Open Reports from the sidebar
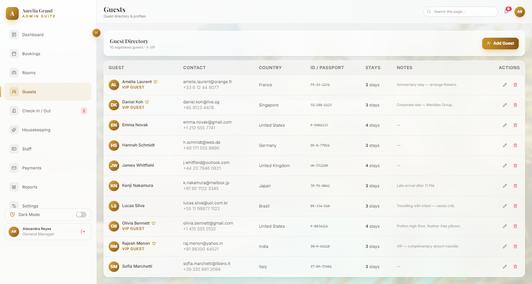 click(48, 187)
